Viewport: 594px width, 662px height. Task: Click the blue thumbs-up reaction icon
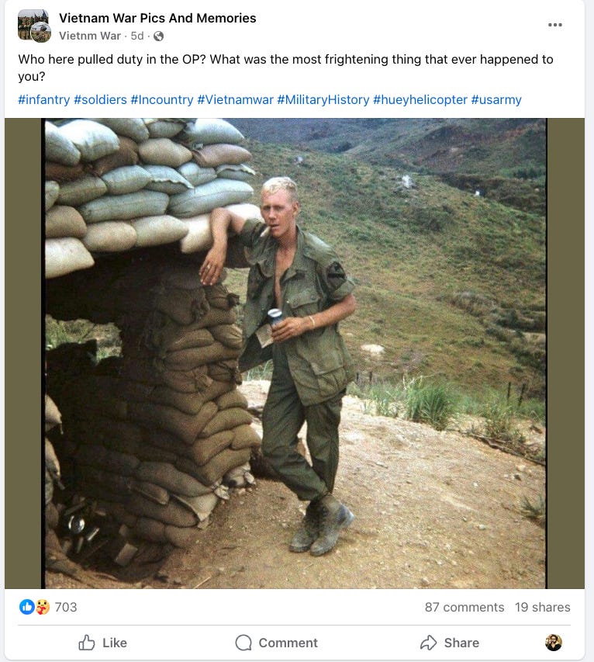click(26, 607)
